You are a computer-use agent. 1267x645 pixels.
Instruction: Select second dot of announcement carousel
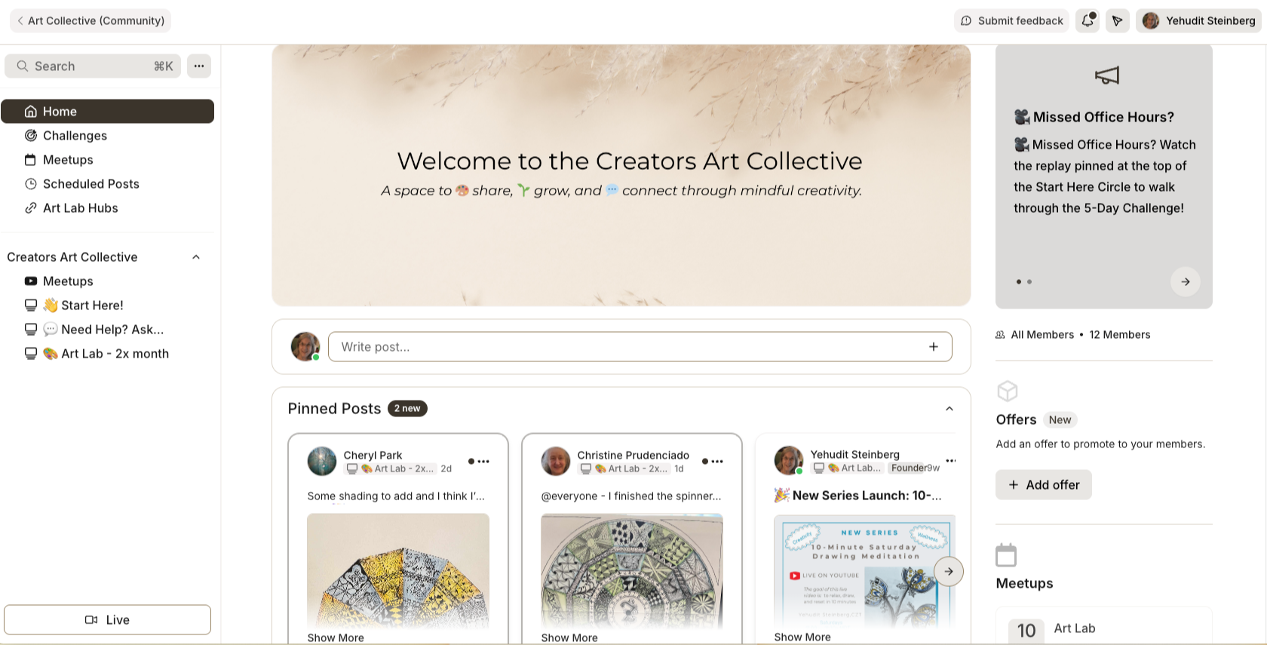pyautogui.click(x=1029, y=282)
